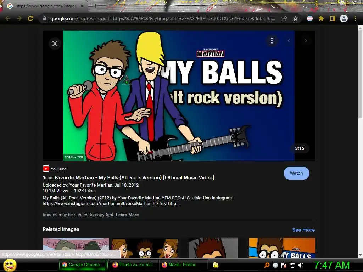
Task: Click the main My Balls video thumbnail image
Action: [x=179, y=96]
